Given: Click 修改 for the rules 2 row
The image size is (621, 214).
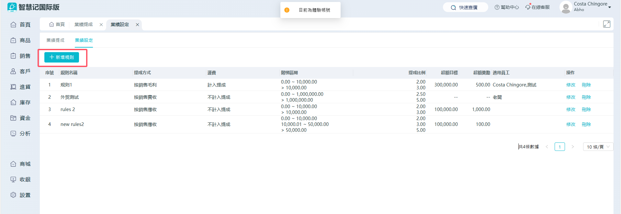Looking at the screenshot, I should [570, 109].
